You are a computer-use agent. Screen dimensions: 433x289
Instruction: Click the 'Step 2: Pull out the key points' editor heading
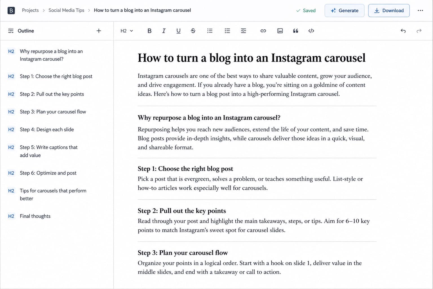[182, 211]
